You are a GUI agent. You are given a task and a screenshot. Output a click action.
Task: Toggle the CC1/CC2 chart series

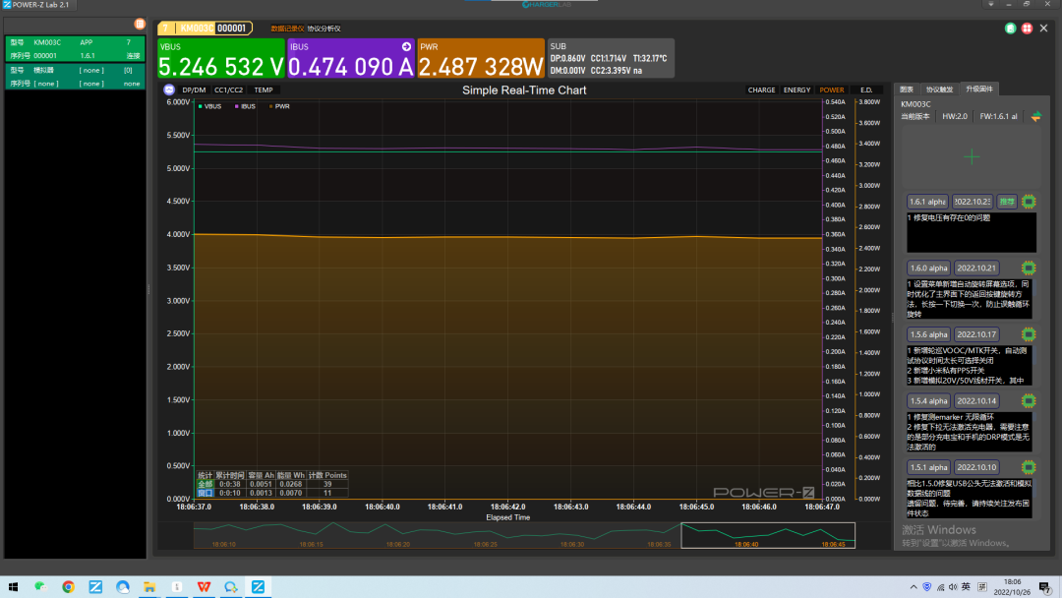tap(228, 90)
